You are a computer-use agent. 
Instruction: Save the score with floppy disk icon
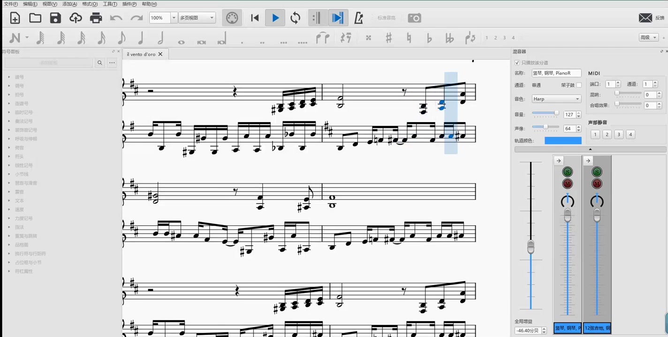coord(55,18)
